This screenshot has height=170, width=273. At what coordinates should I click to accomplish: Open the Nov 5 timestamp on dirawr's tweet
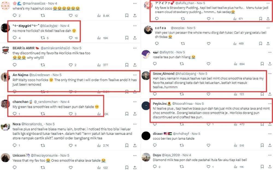pos(196,134)
